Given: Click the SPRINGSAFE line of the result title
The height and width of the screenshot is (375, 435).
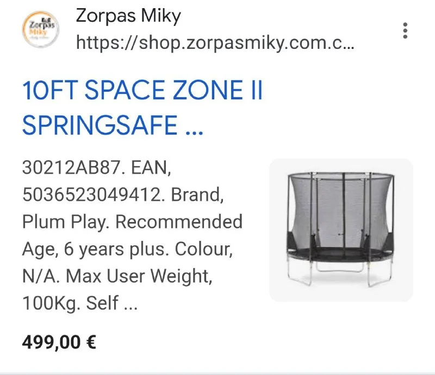Looking at the screenshot, I should [100, 126].
